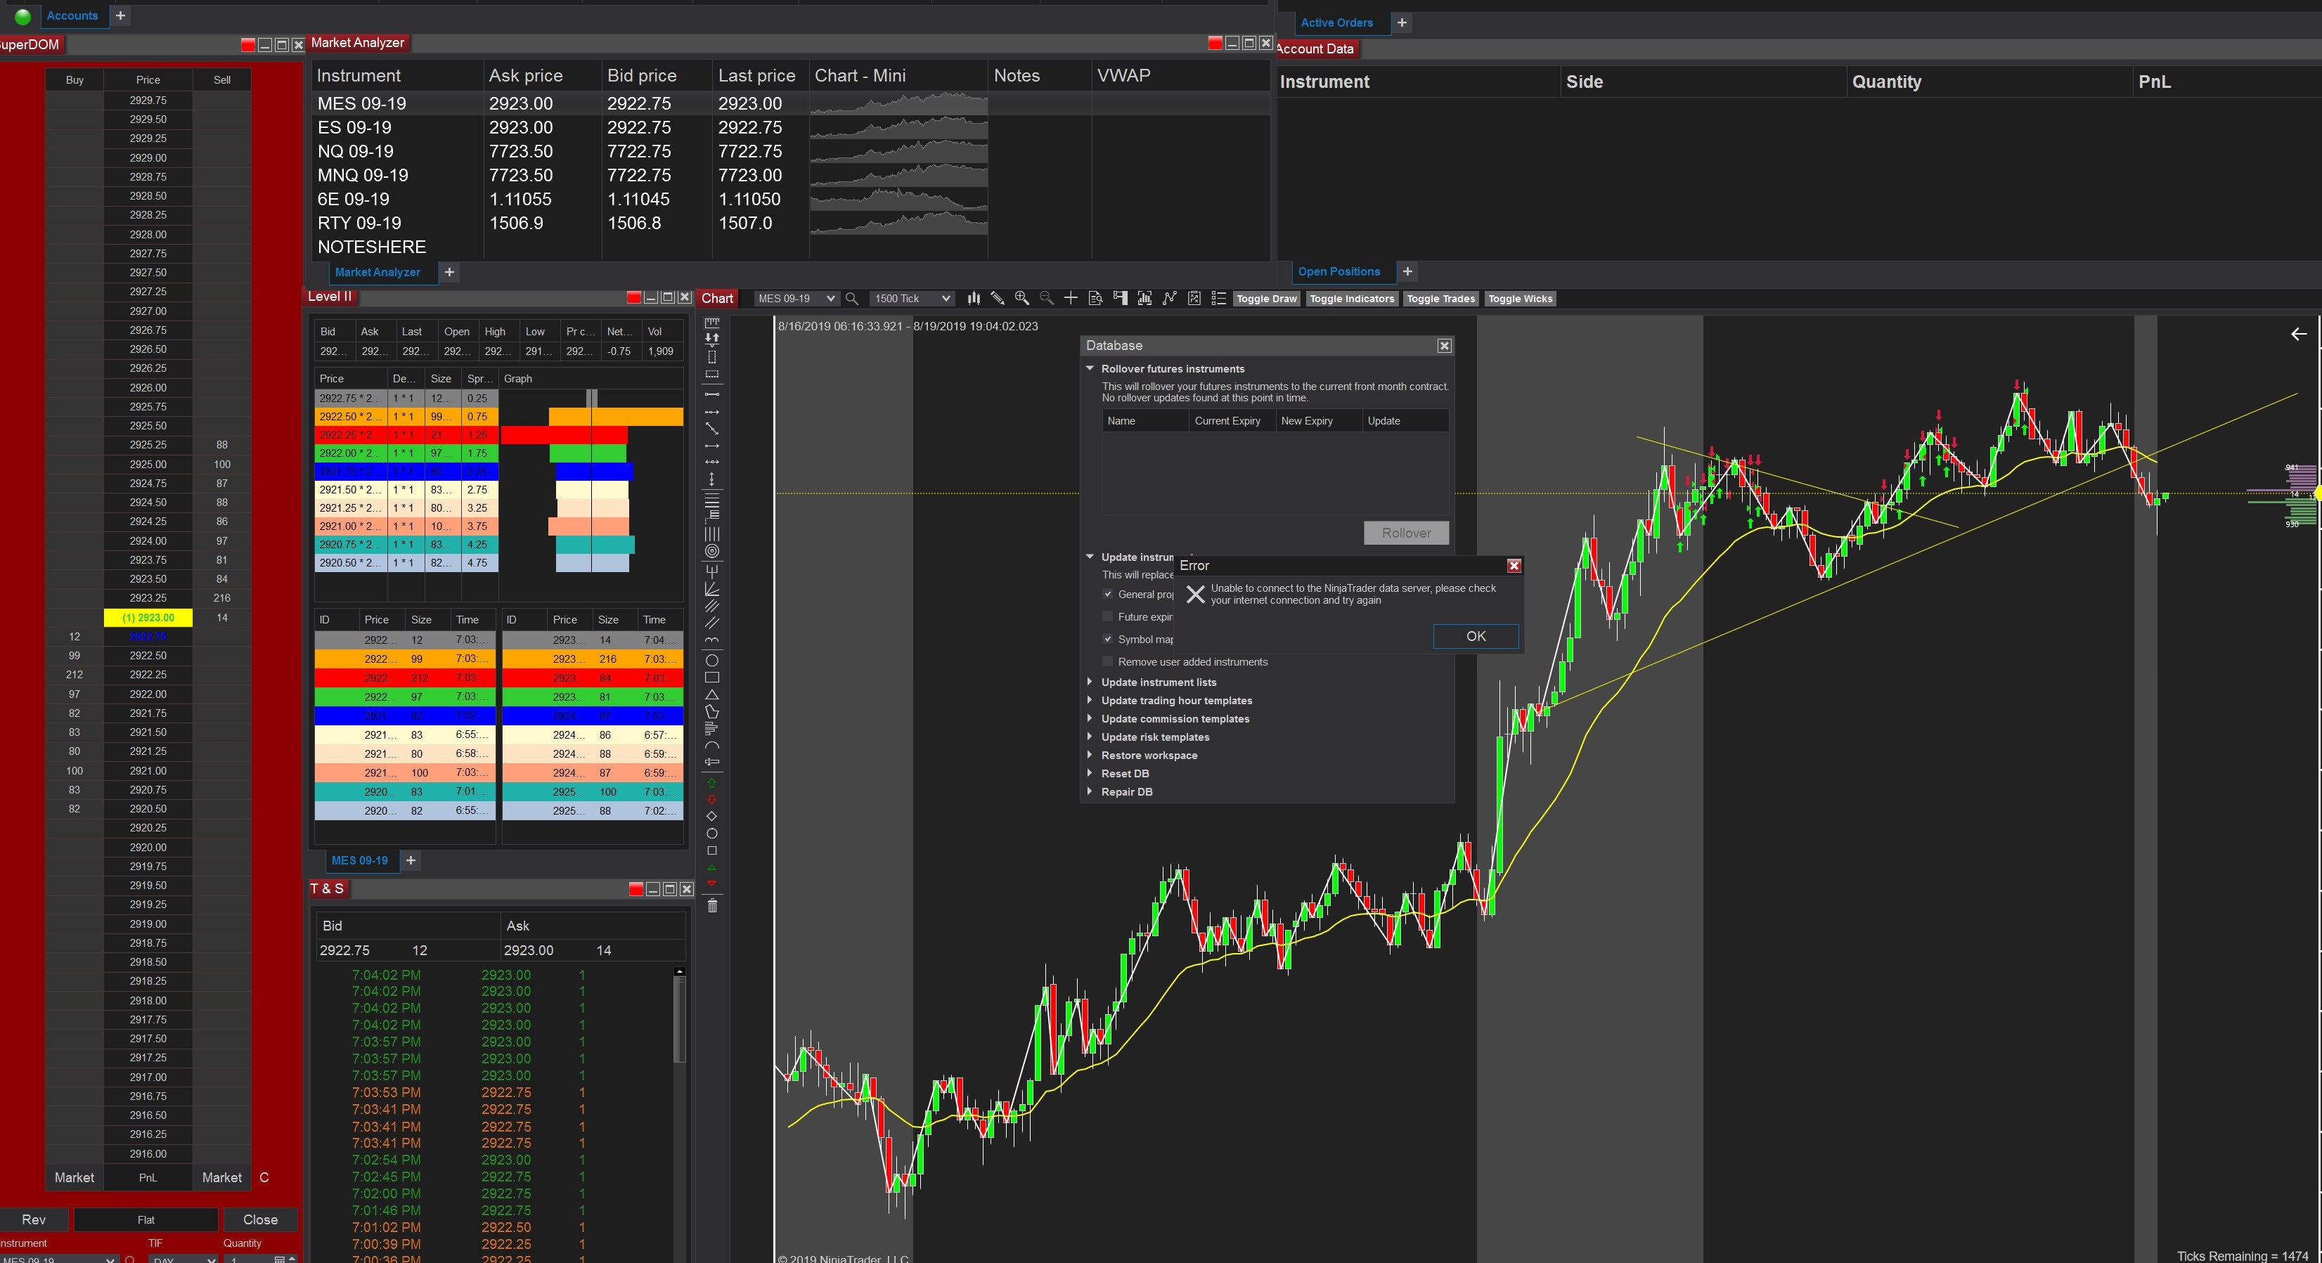The image size is (2322, 1263).
Task: Select the green up arrow marker tool
Action: pyautogui.click(x=712, y=782)
